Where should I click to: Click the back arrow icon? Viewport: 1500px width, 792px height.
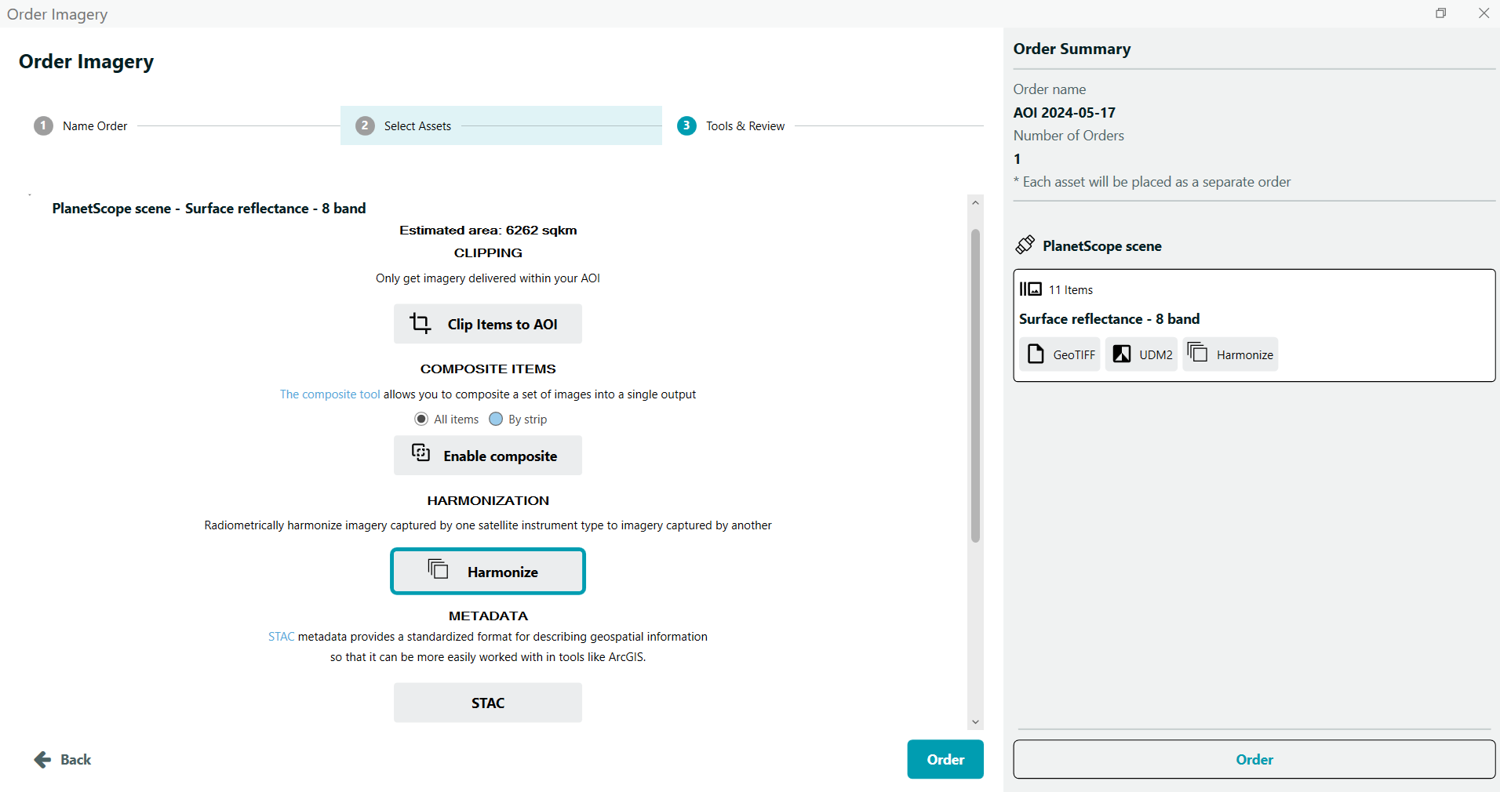(42, 759)
